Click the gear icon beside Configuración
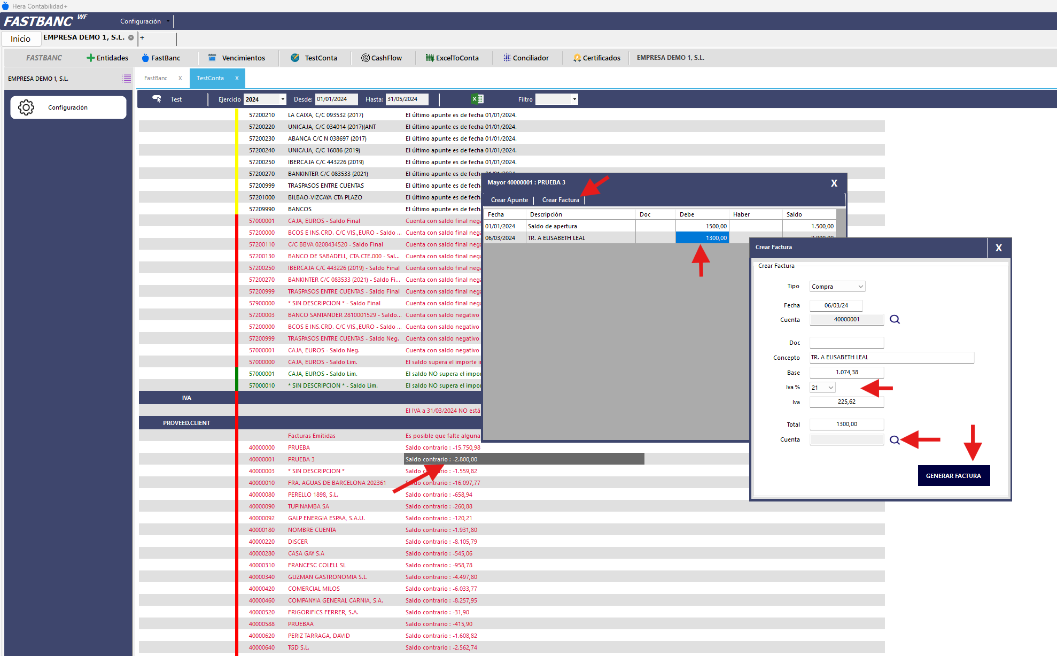Viewport: 1057px width, 656px height. tap(26, 107)
